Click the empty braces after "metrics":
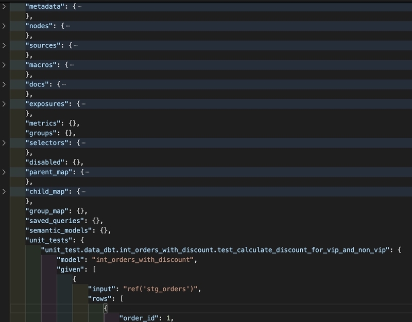 [72, 123]
